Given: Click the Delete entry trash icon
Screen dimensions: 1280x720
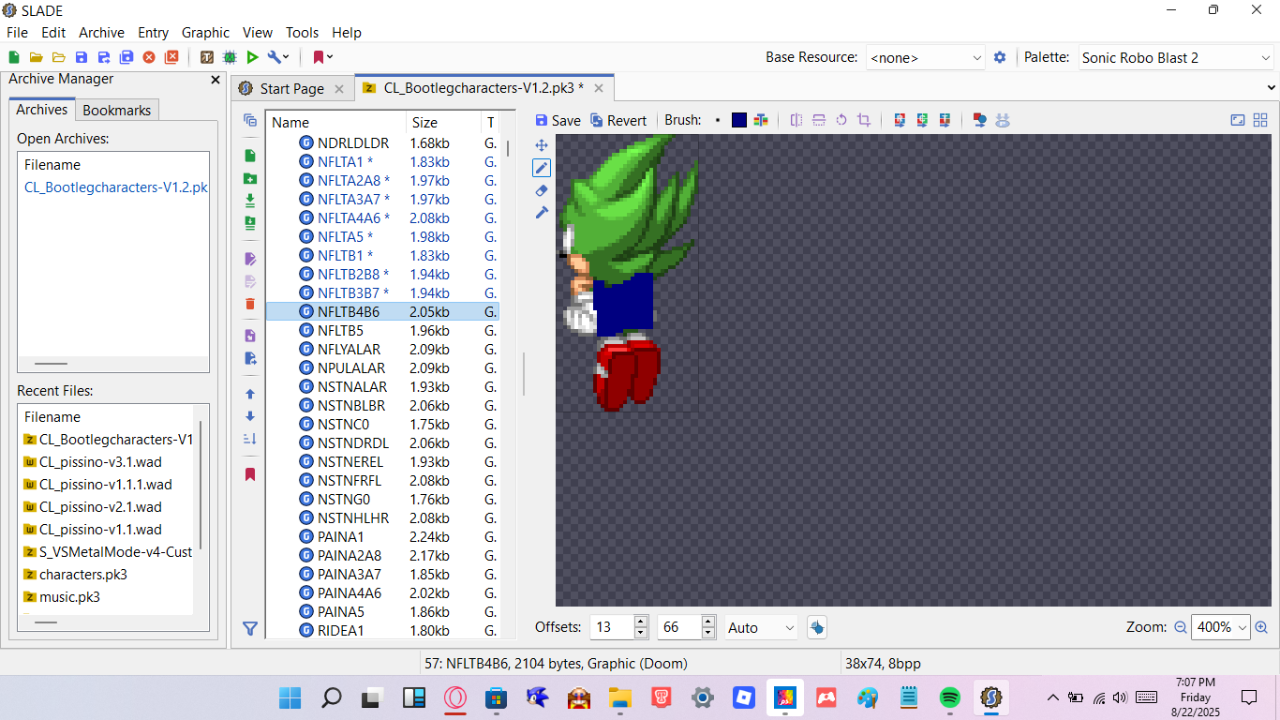Looking at the screenshot, I should [x=250, y=304].
